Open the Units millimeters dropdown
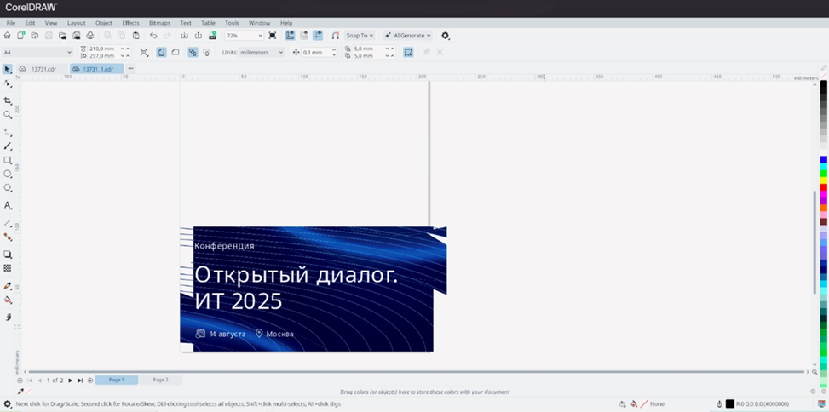The height and width of the screenshot is (412, 829). (x=262, y=52)
